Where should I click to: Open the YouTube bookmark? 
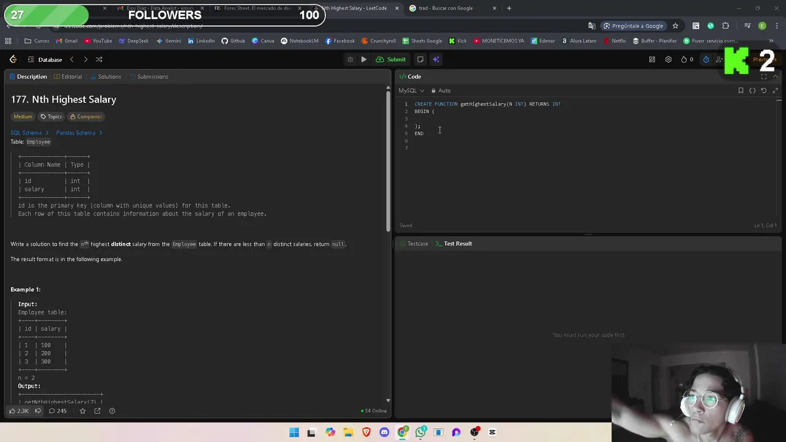pyautogui.click(x=98, y=41)
